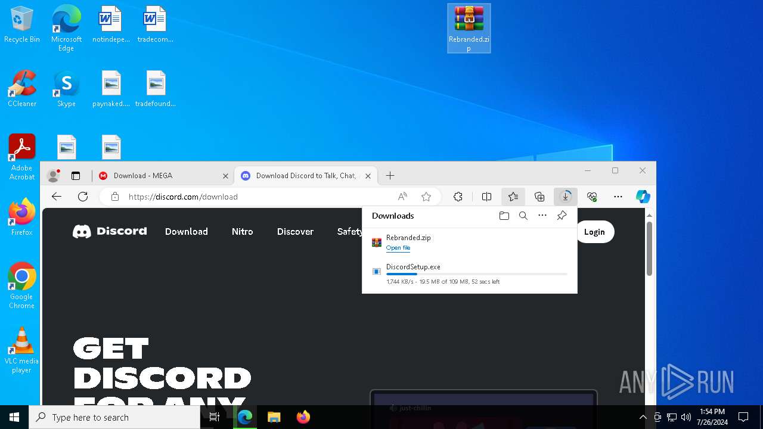Open Extensions puzzle icon
Image resolution: width=763 pixels, height=429 pixels.
click(x=458, y=197)
